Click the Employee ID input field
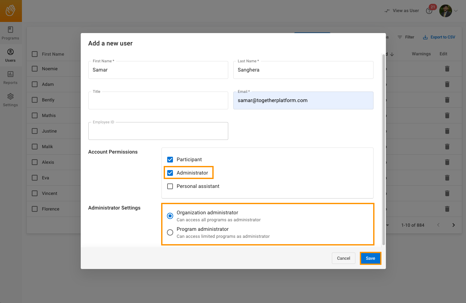Screen dimensions: 466x303 (158, 131)
